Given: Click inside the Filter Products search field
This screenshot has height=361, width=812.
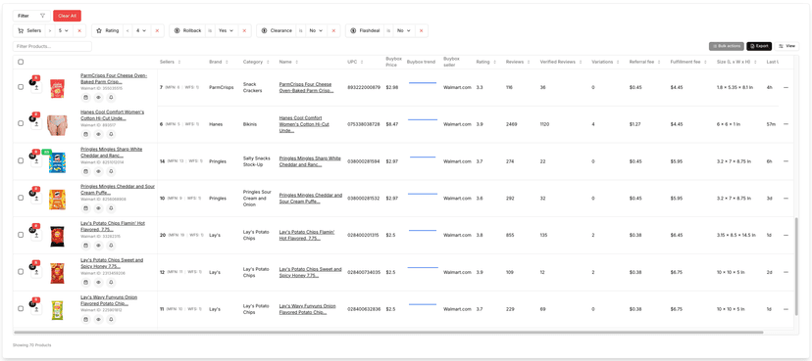Looking at the screenshot, I should pos(52,47).
